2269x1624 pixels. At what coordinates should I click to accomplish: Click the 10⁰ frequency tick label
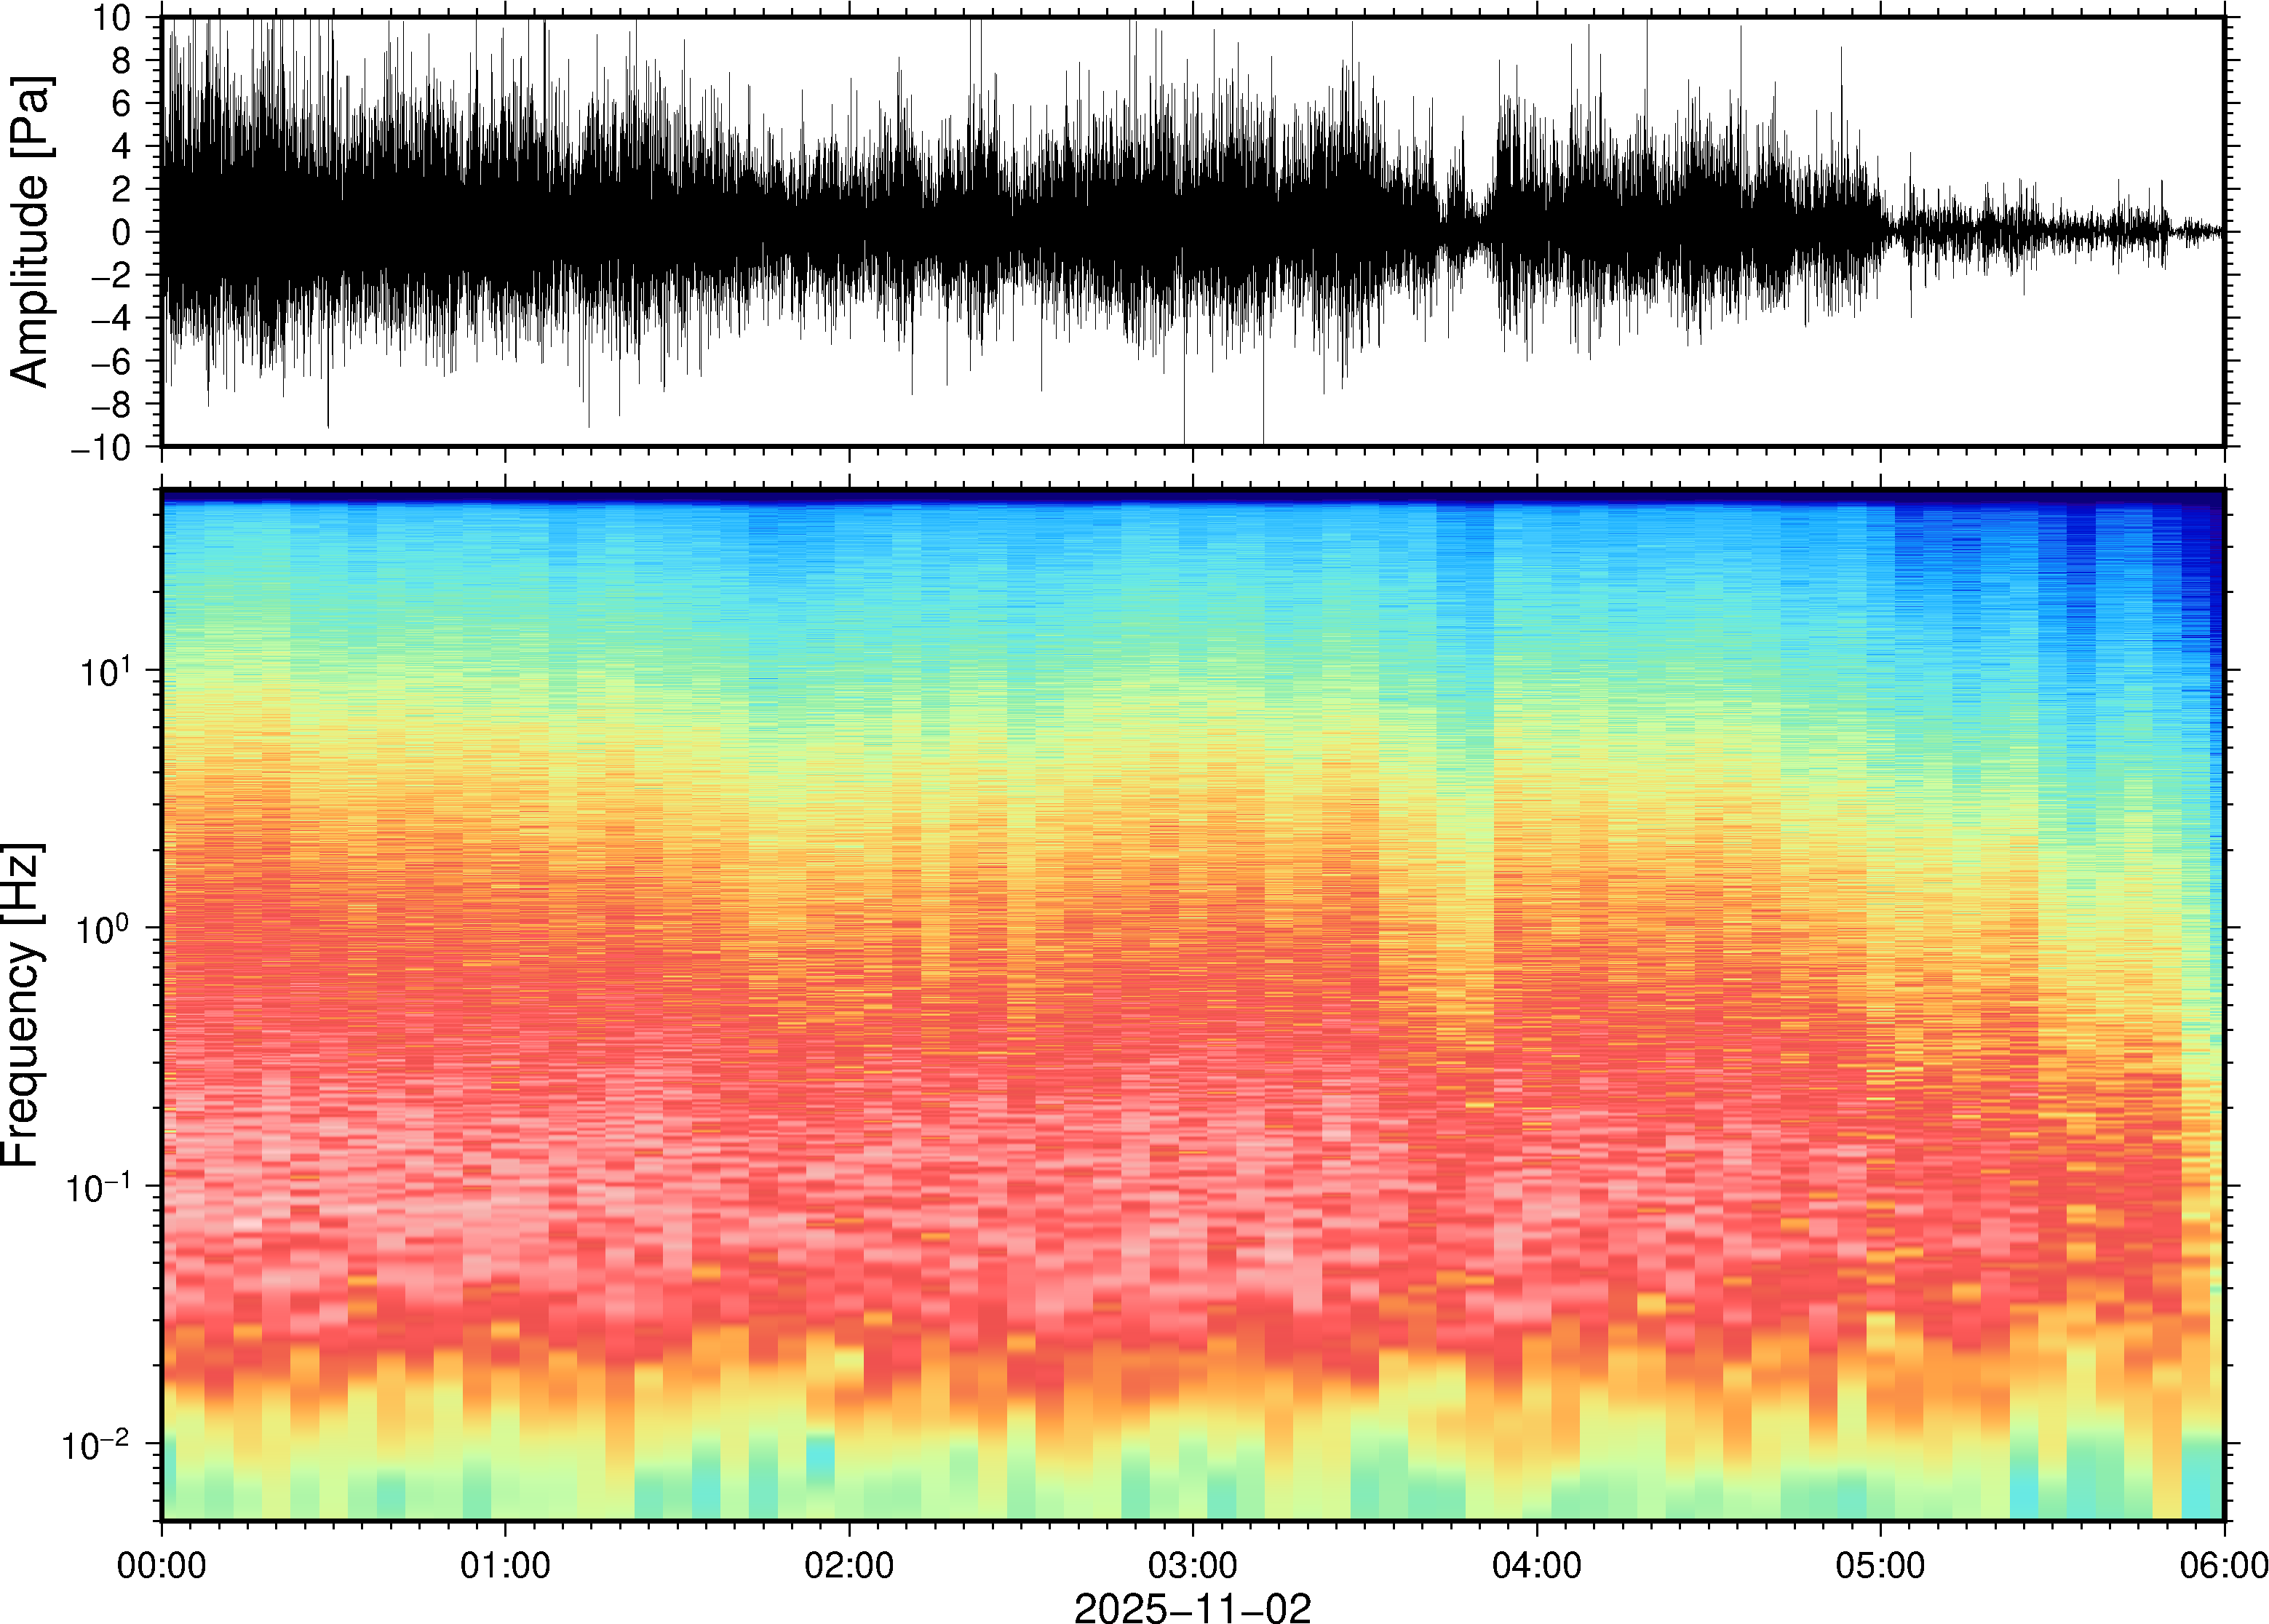(103, 927)
